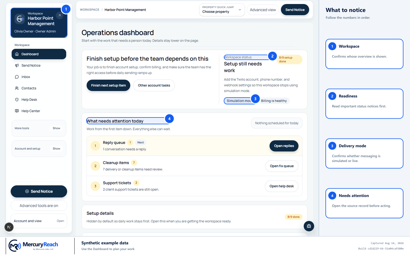The width and height of the screenshot is (410, 256).
Task: Toggle the 'Advanced tools are on' switch
Action: pyautogui.click(x=39, y=206)
